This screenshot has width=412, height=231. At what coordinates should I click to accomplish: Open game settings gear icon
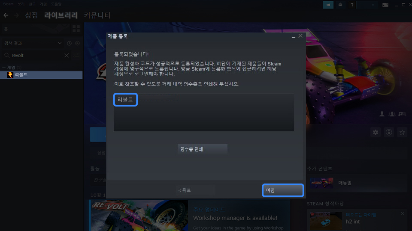[376, 132]
